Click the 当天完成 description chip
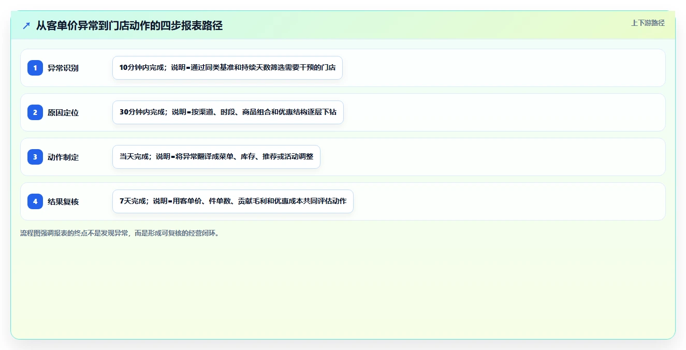This screenshot has width=686, height=350. click(216, 157)
